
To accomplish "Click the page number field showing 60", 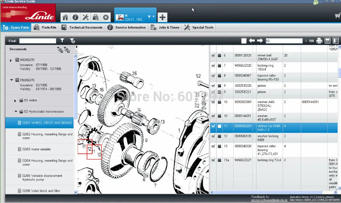I will point(284,41).
